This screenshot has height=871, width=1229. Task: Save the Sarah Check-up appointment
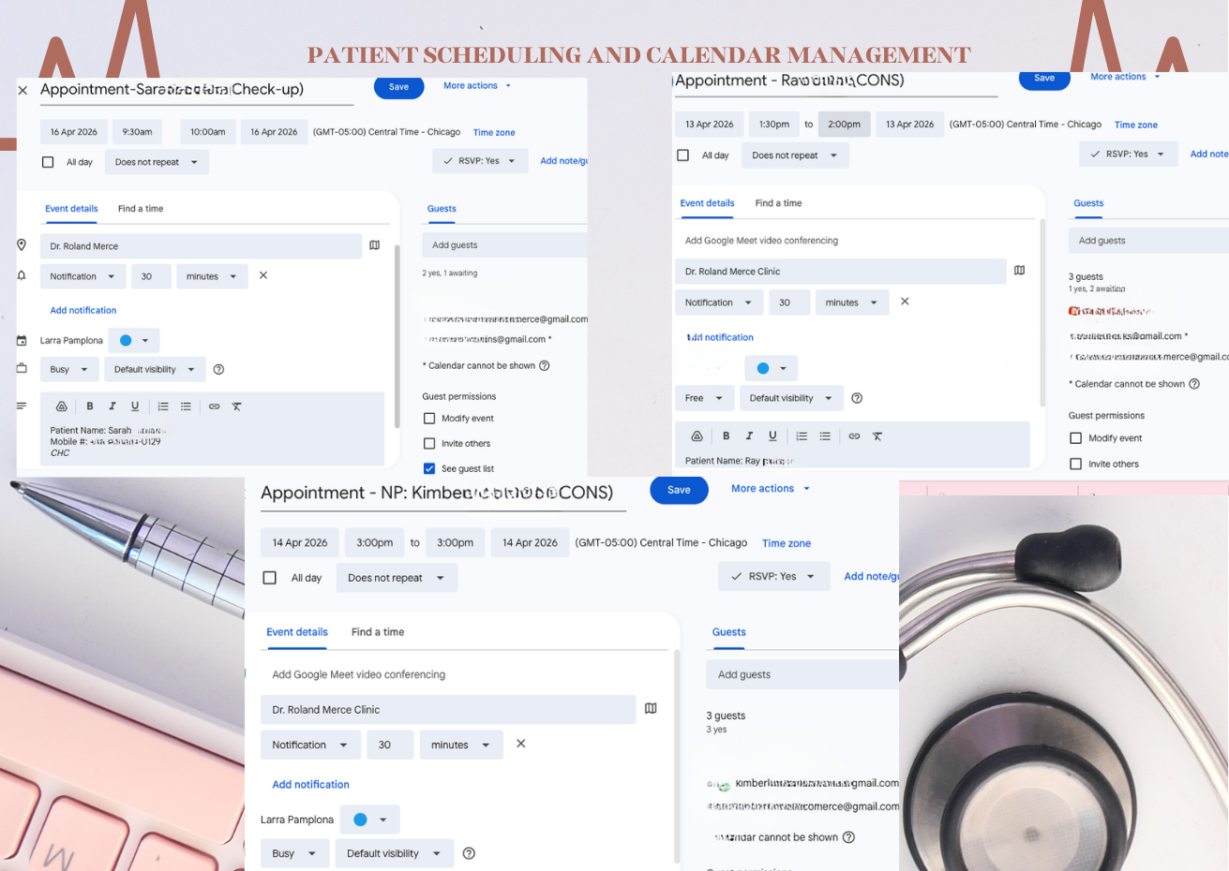click(398, 87)
